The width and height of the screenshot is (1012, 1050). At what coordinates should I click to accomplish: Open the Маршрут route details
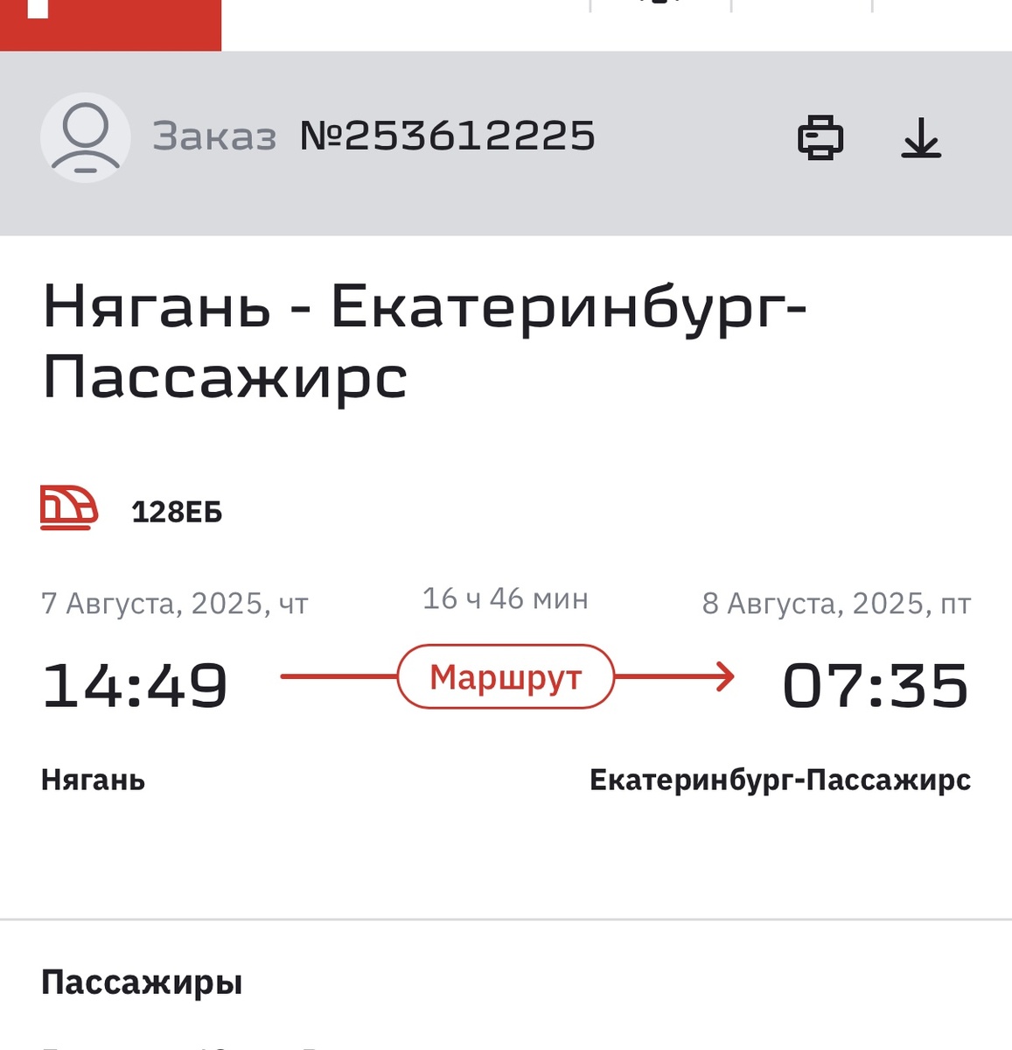click(506, 676)
